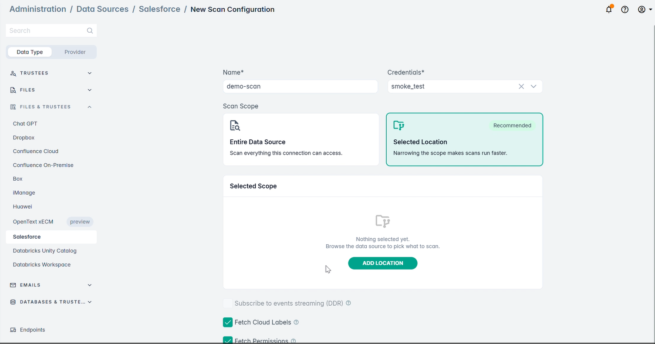Go to Administration breadcrumb
655x344 pixels.
point(38,9)
